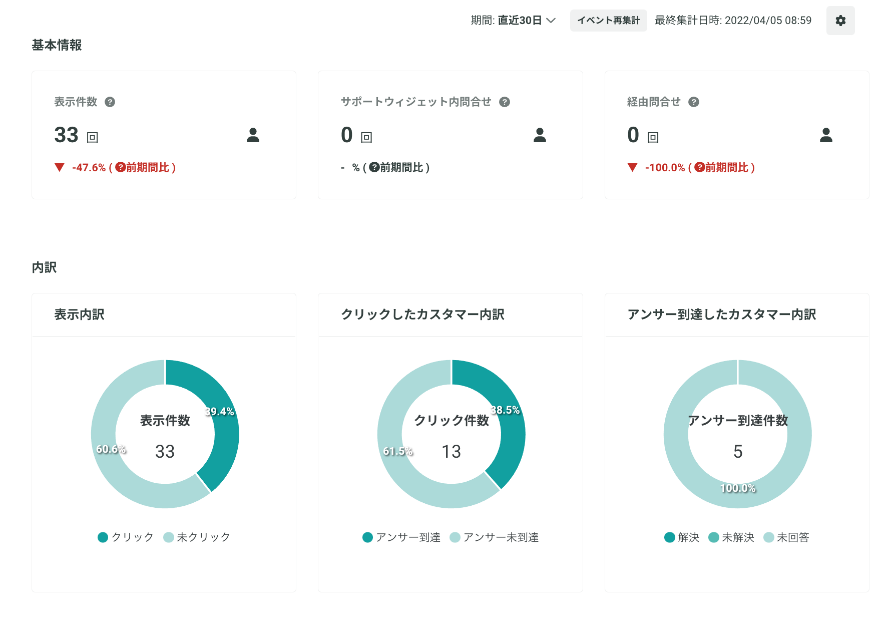This screenshot has height=641, width=886.
Task: Click help icon next to 経由問合せ
Action: coord(693,102)
